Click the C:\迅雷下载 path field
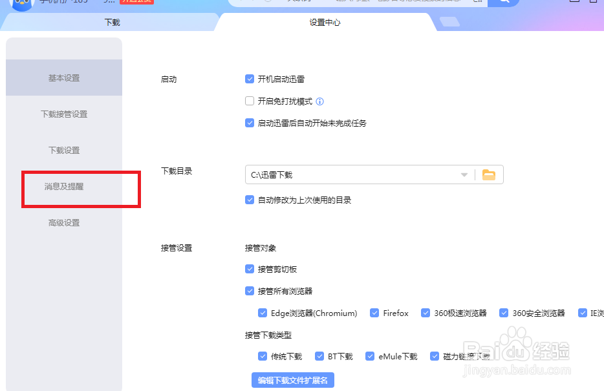The height and width of the screenshot is (391, 604). [374, 174]
